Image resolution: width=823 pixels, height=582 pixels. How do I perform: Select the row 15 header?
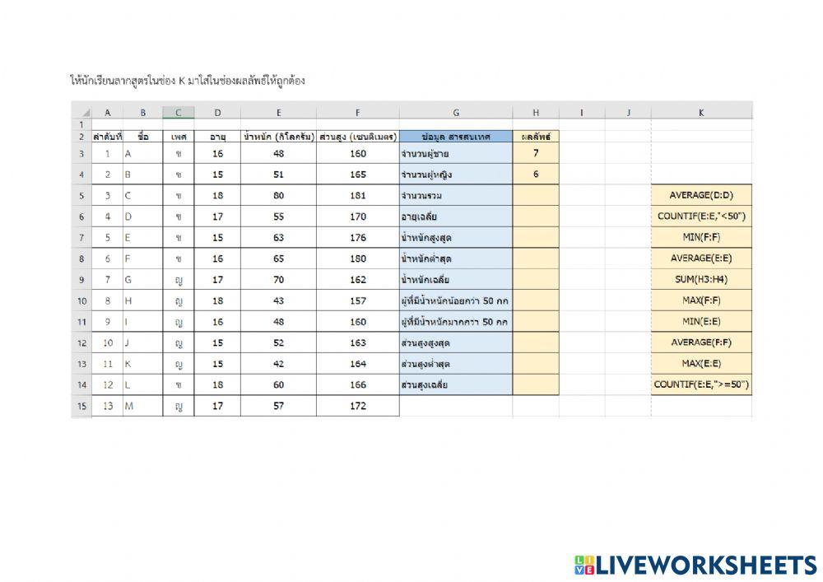[81, 406]
